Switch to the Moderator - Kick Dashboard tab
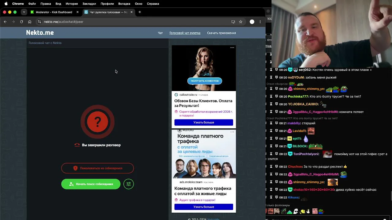 (x=54, y=12)
